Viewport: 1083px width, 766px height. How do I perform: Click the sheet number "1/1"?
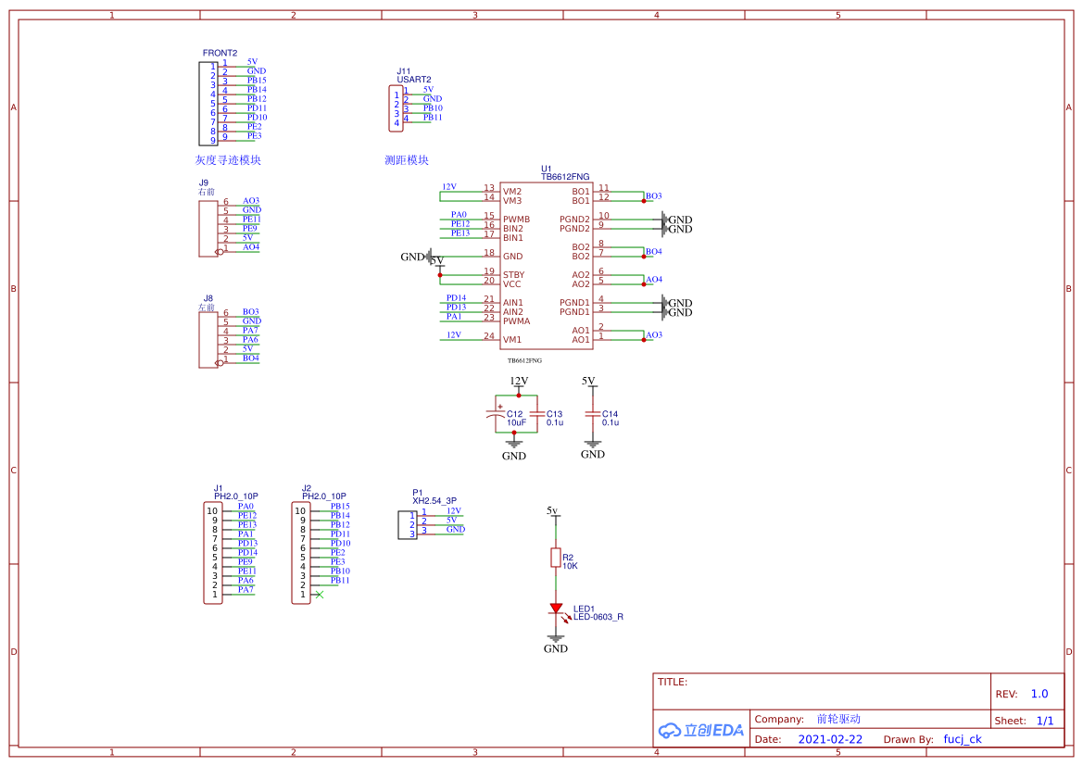coord(1045,721)
